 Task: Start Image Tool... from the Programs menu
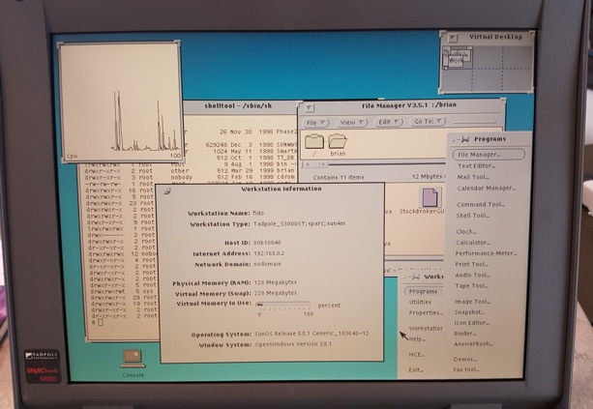(472, 302)
